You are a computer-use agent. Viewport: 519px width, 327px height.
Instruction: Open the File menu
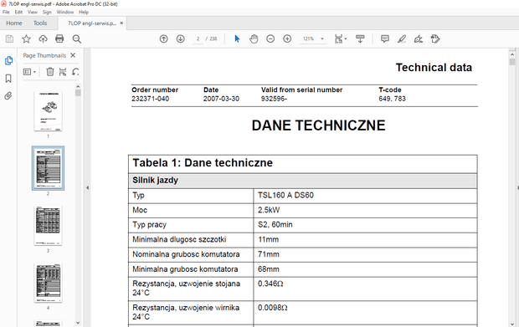click(6, 13)
